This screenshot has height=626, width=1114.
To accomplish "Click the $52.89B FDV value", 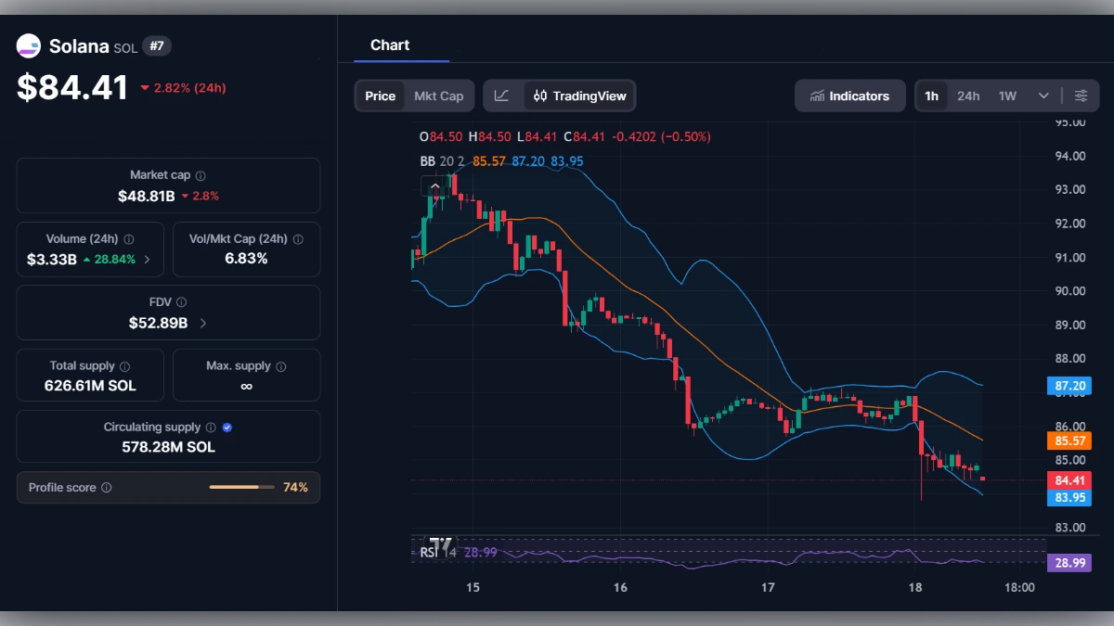I will (159, 324).
